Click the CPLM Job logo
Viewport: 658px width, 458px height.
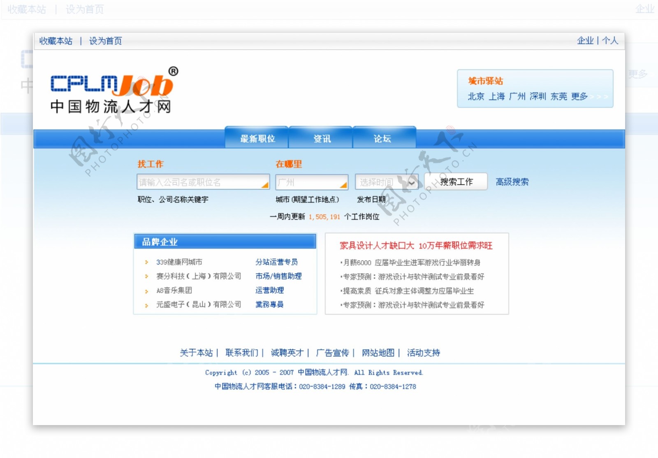[114, 90]
